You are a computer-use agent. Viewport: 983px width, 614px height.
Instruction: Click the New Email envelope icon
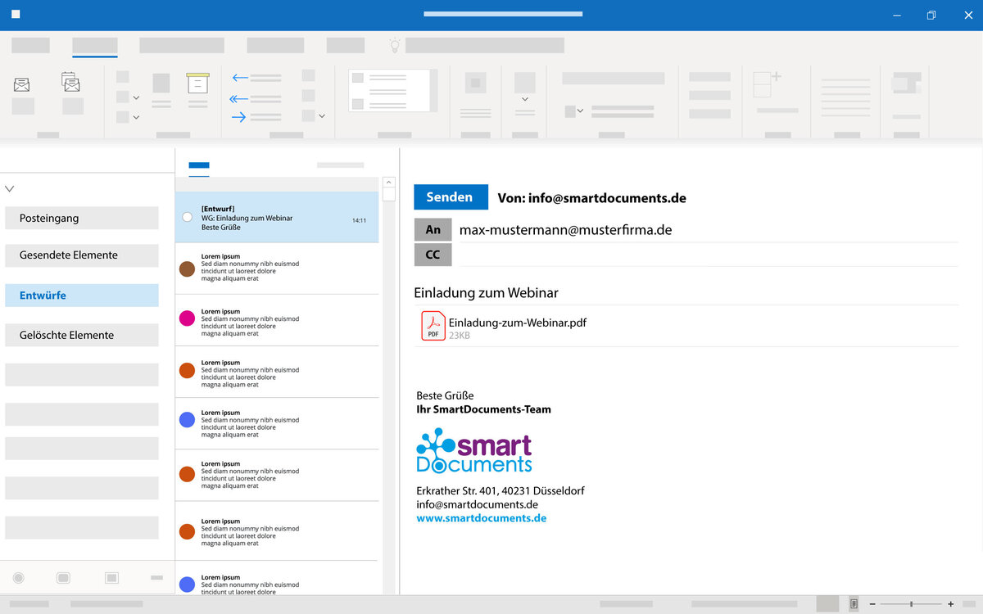pyautogui.click(x=21, y=84)
